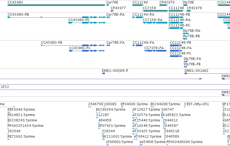Select the 106083 feature label
The height and width of the screenshot is (146, 230).
pos(110,104)
